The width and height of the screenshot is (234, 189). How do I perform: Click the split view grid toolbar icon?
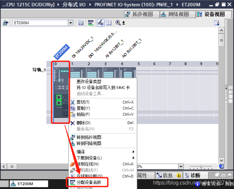(x=109, y=23)
